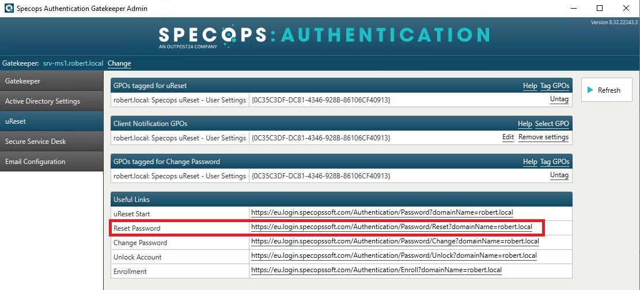Click the Enrollment label
Image resolution: width=640 pixels, height=290 pixels.
(x=130, y=272)
